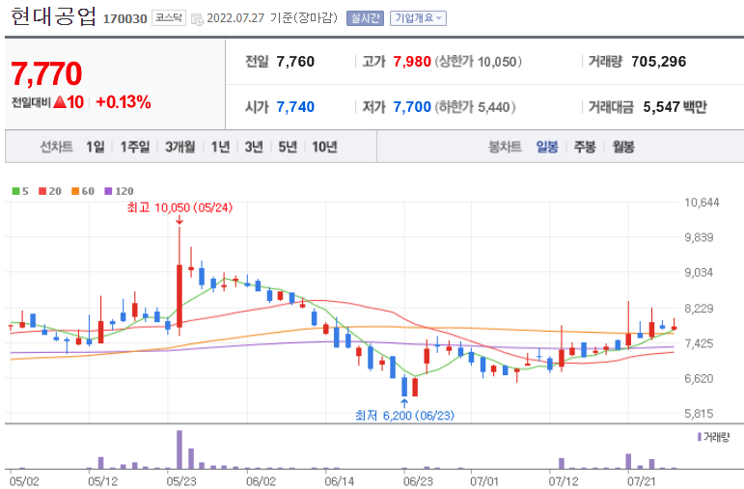744x489 pixels.
Task: Click the 코스닥 market badge
Action: (x=169, y=18)
